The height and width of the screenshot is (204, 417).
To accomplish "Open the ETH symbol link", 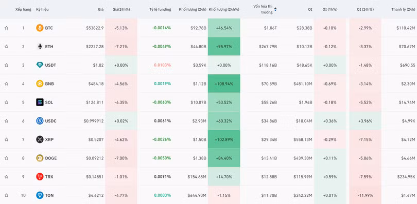I will (x=49, y=46).
